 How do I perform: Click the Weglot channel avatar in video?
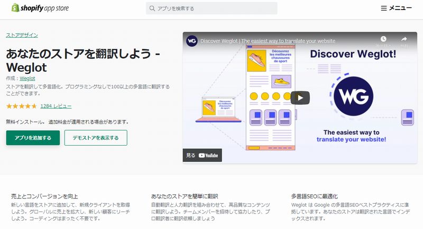(x=192, y=41)
